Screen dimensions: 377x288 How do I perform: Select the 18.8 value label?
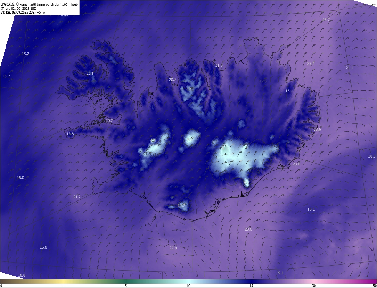tap(22, 275)
